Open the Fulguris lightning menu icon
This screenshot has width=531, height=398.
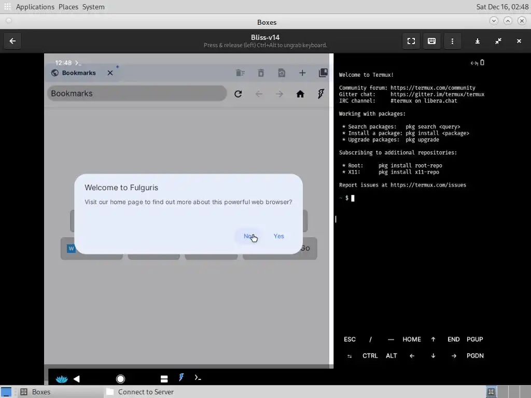[320, 94]
